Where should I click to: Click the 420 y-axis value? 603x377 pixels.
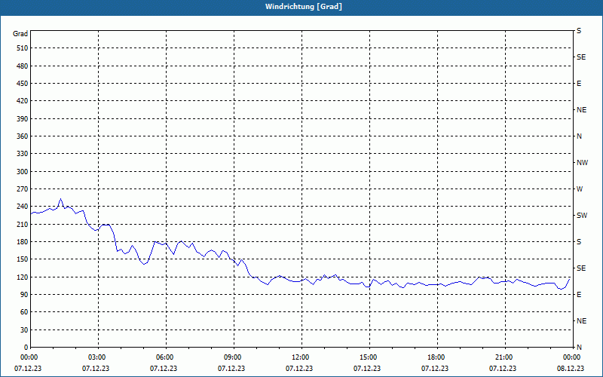[x=23, y=101]
